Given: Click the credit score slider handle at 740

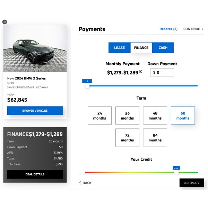Looking at the screenshot, I should (176, 172).
